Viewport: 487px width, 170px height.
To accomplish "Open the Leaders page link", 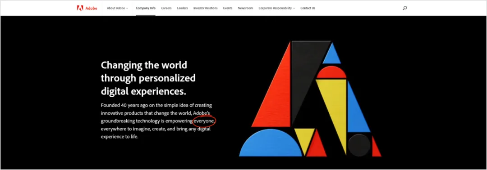I will 182,8.
